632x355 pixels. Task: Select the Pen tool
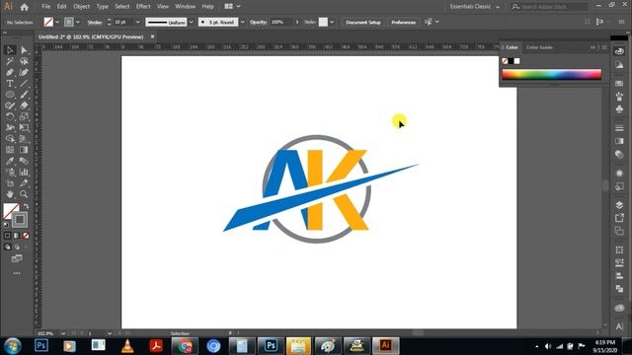(x=10, y=72)
